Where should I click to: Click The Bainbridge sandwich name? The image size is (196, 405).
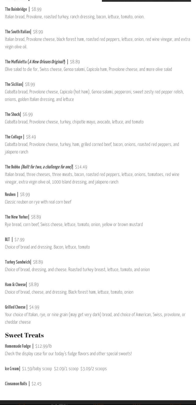(x=16, y=9)
